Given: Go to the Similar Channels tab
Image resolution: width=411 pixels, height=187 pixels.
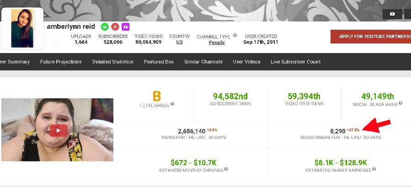Looking at the screenshot, I should click(203, 62).
